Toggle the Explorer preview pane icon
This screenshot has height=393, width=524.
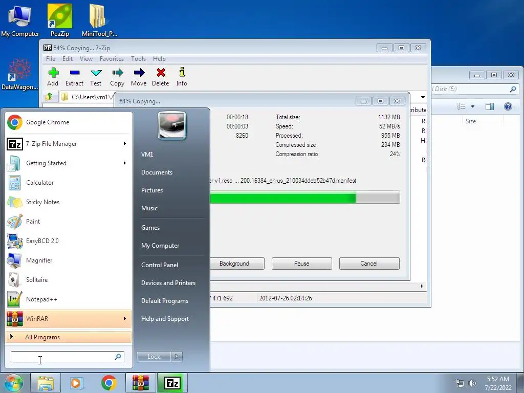pyautogui.click(x=490, y=106)
